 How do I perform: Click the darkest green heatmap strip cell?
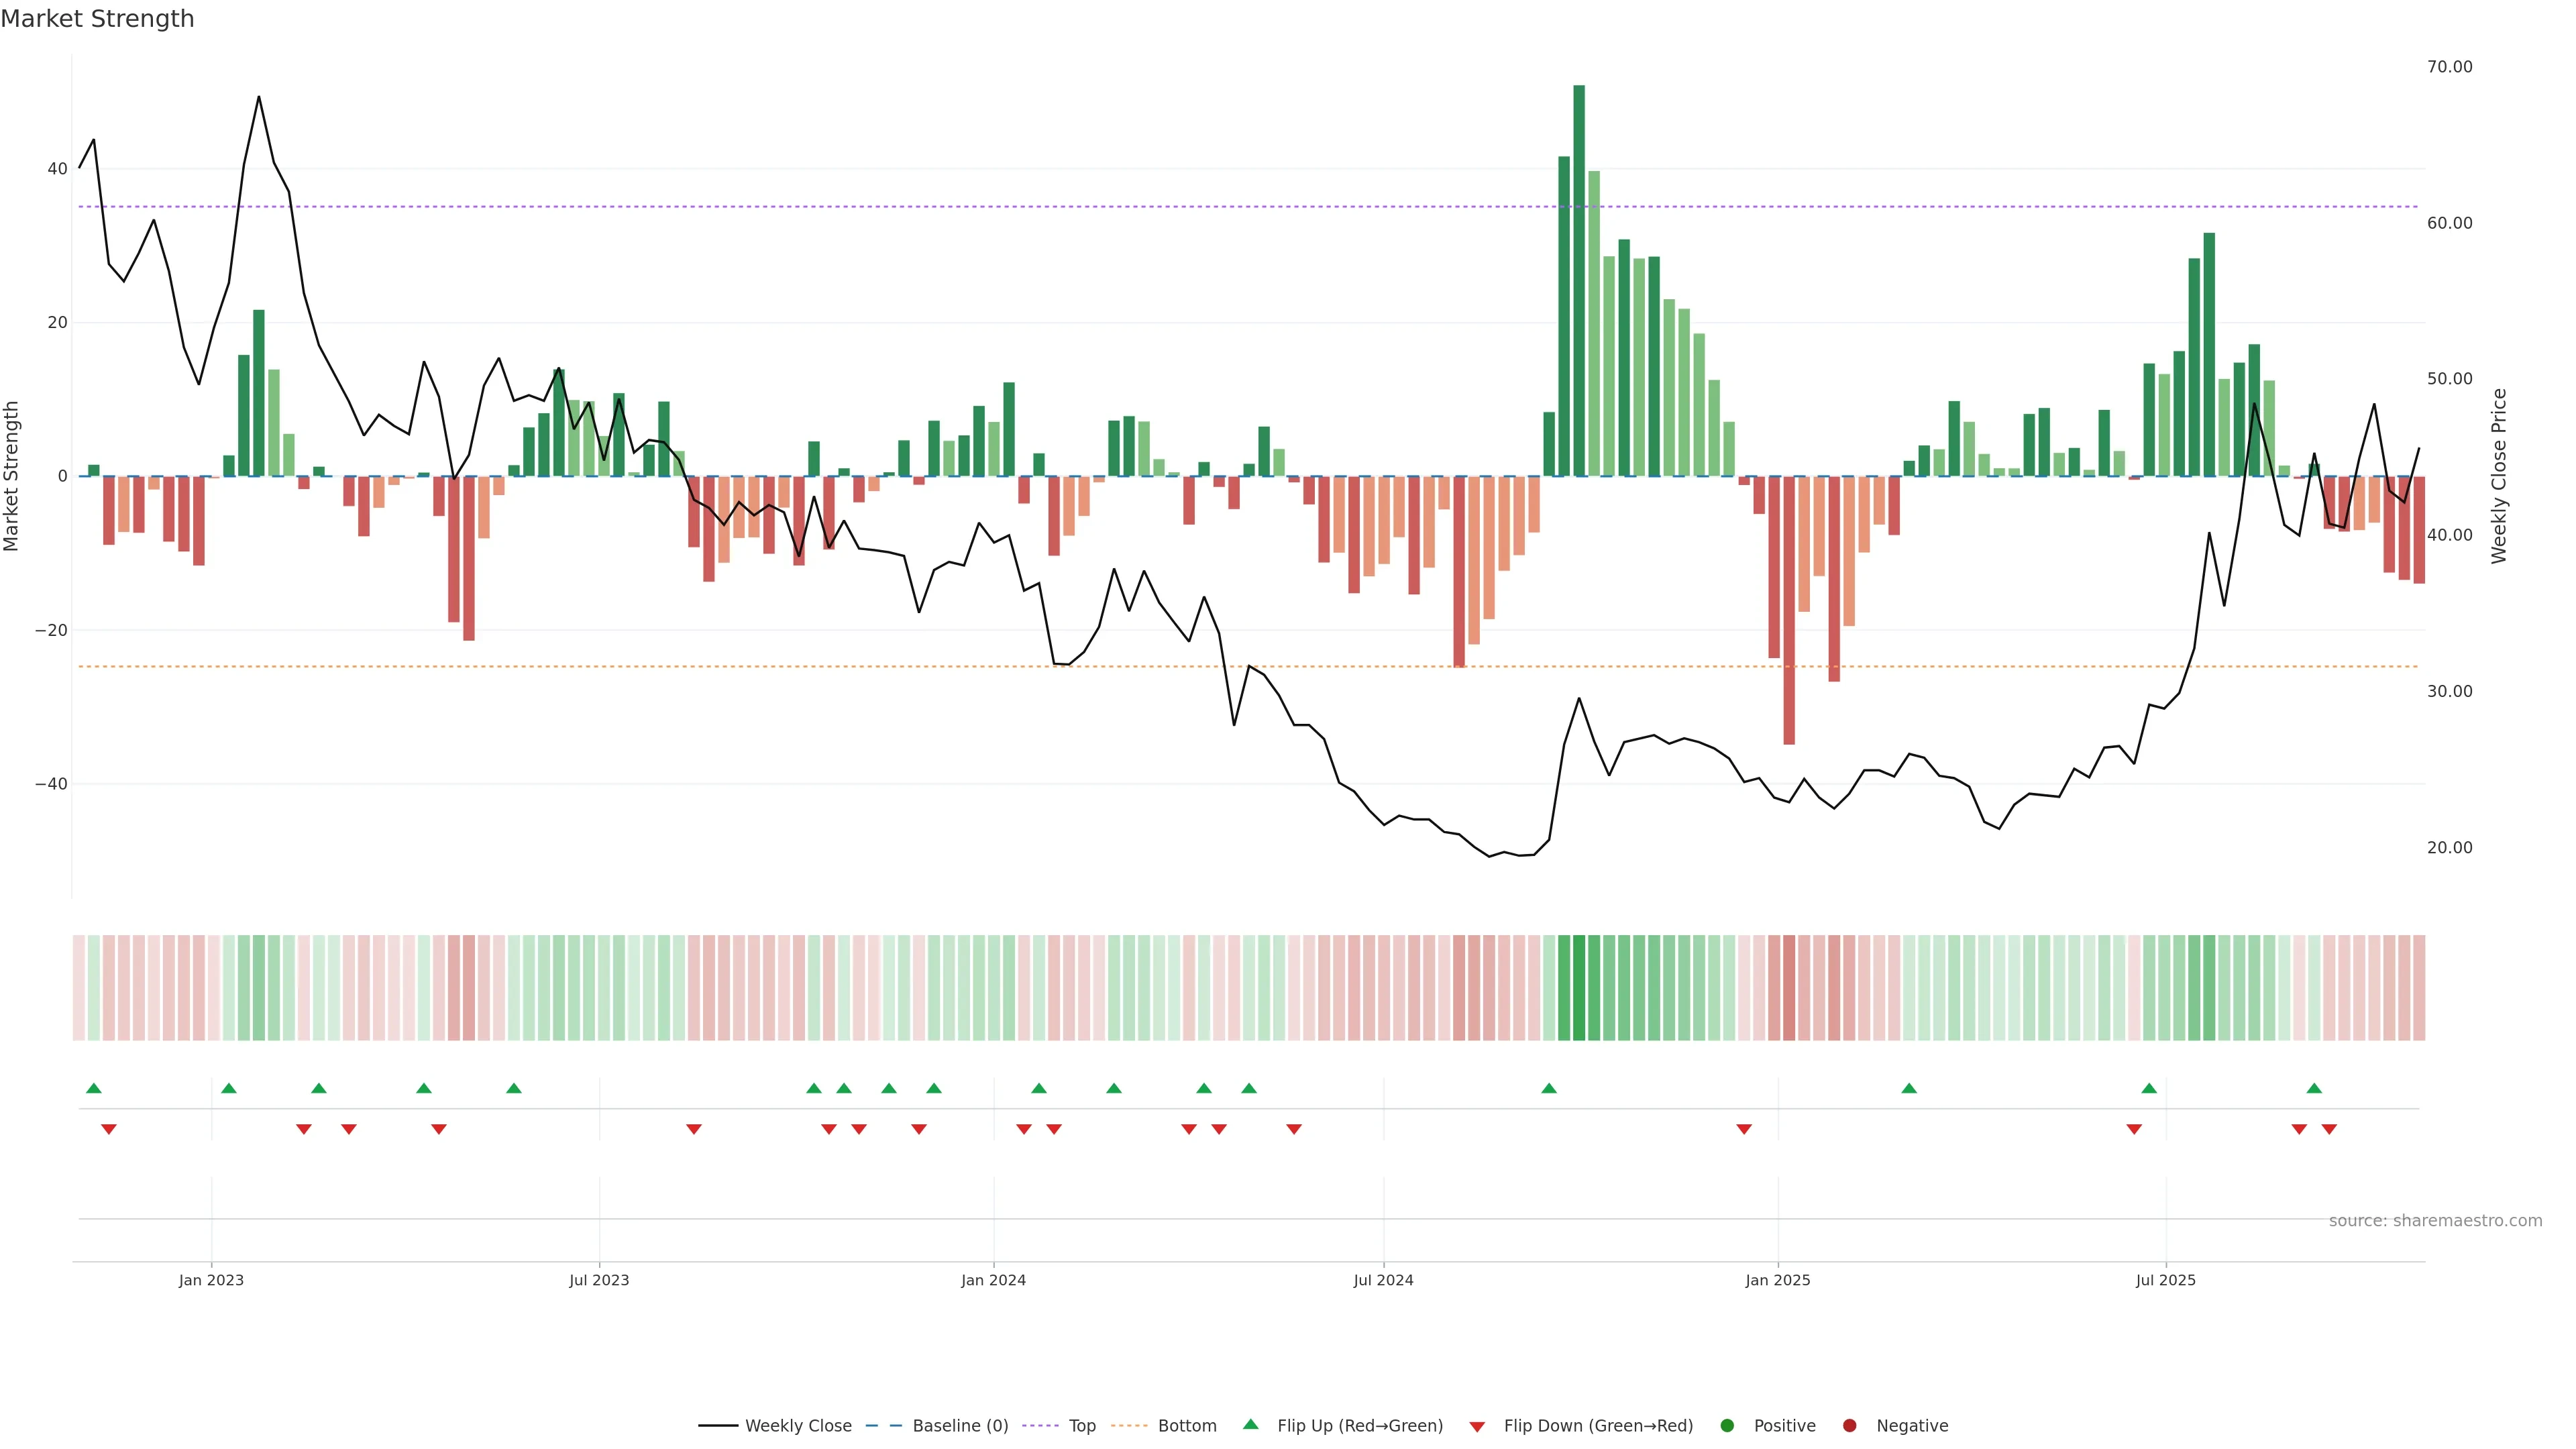coord(1579,987)
